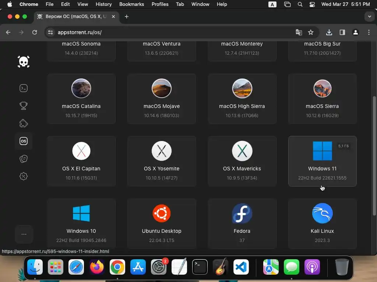Click the Windows 11 title text

point(322,169)
